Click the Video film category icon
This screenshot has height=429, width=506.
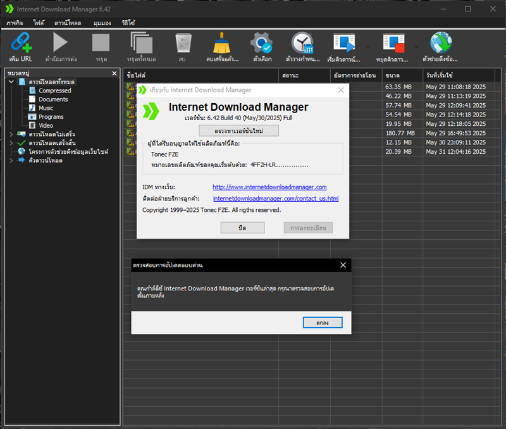[x=32, y=125]
